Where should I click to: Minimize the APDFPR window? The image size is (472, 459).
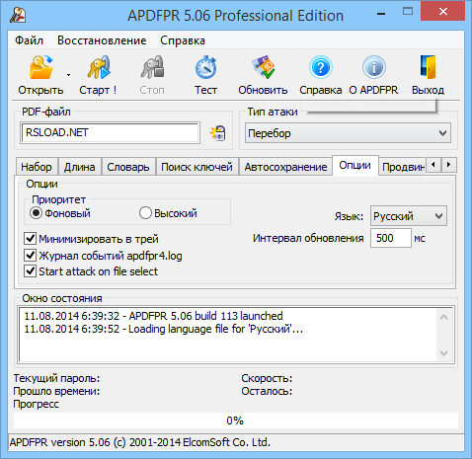pos(381,13)
